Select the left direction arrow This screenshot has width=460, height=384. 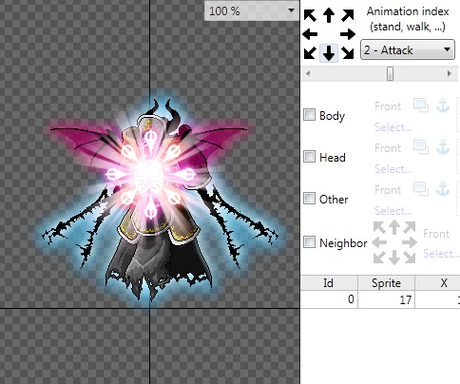point(310,34)
